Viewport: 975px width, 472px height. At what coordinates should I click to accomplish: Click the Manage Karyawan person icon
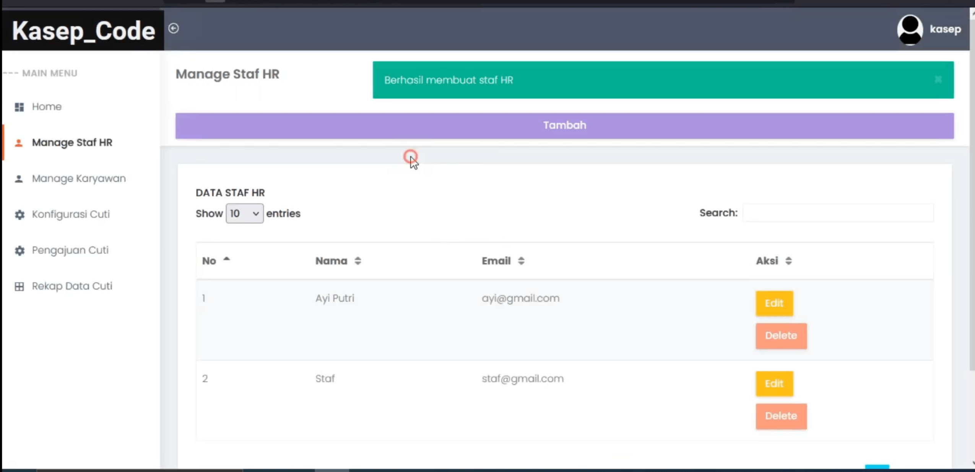[x=19, y=179]
